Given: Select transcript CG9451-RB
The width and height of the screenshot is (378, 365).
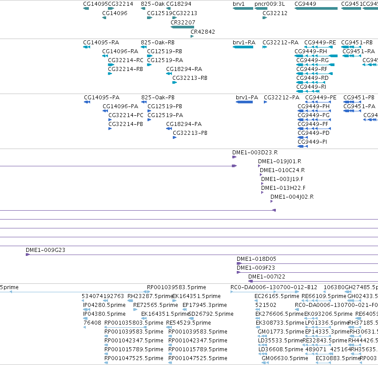Looking at the screenshot, I should tap(357, 43).
